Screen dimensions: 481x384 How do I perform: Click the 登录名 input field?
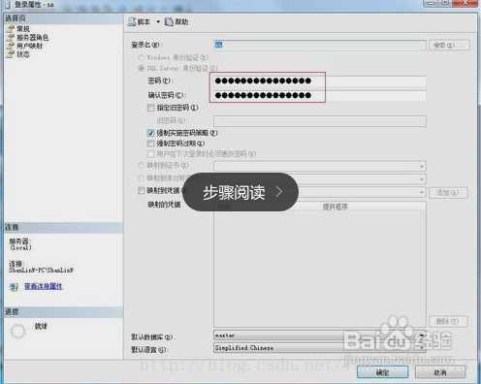[320, 45]
